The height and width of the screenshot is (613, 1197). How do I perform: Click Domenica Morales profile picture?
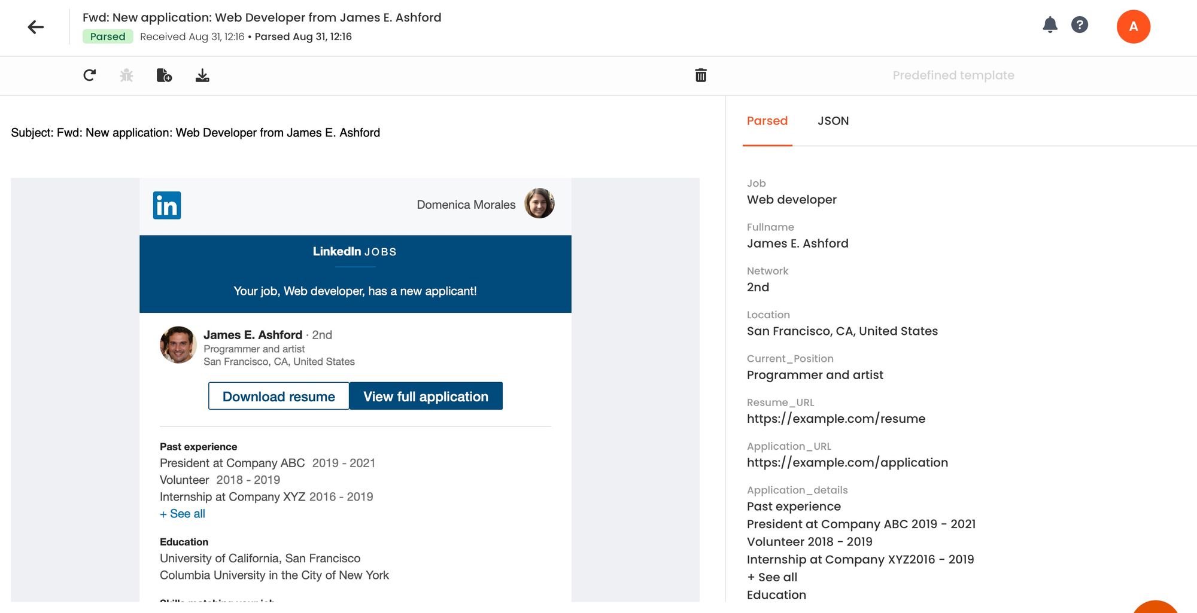pyautogui.click(x=539, y=204)
